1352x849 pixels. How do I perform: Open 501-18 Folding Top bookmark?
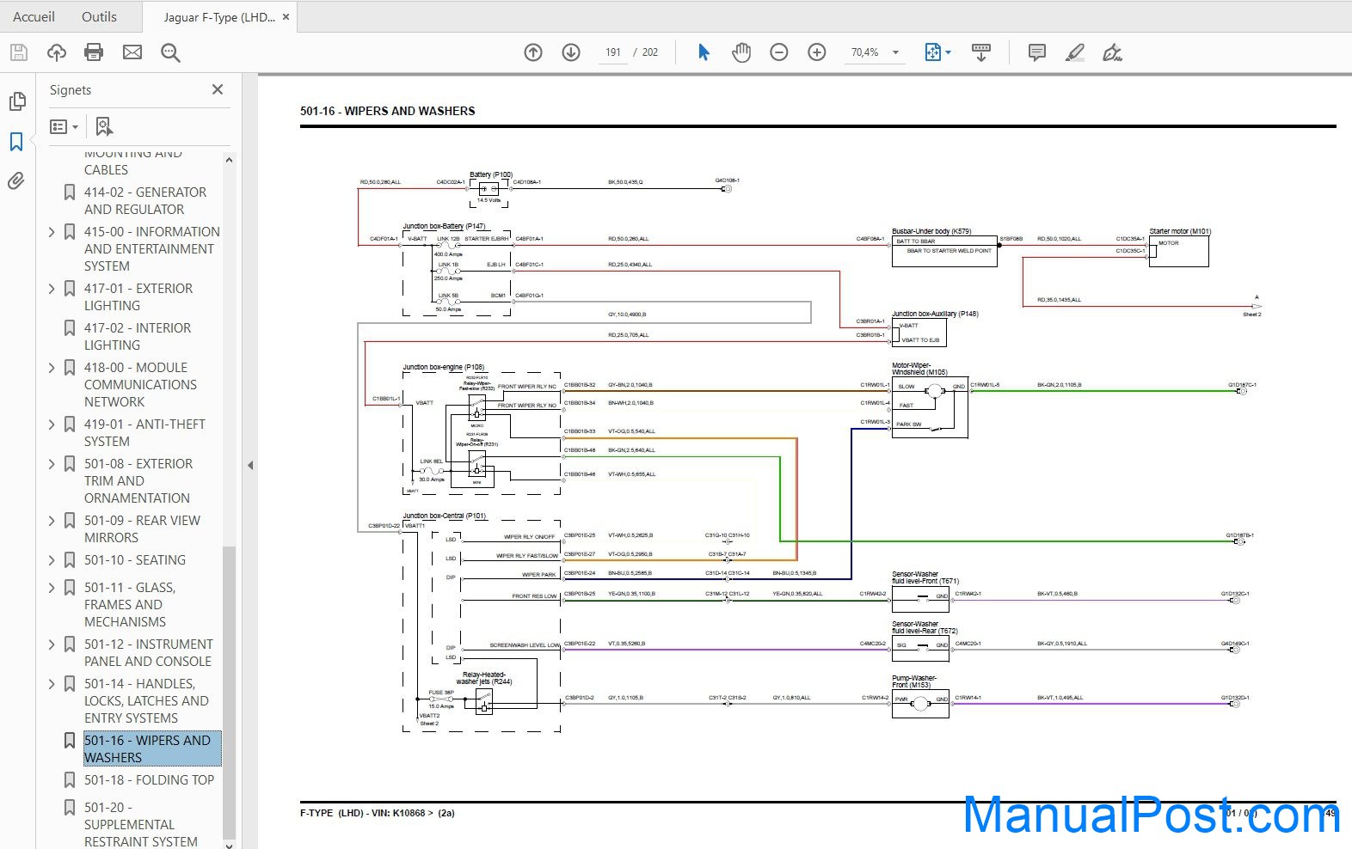point(149,780)
